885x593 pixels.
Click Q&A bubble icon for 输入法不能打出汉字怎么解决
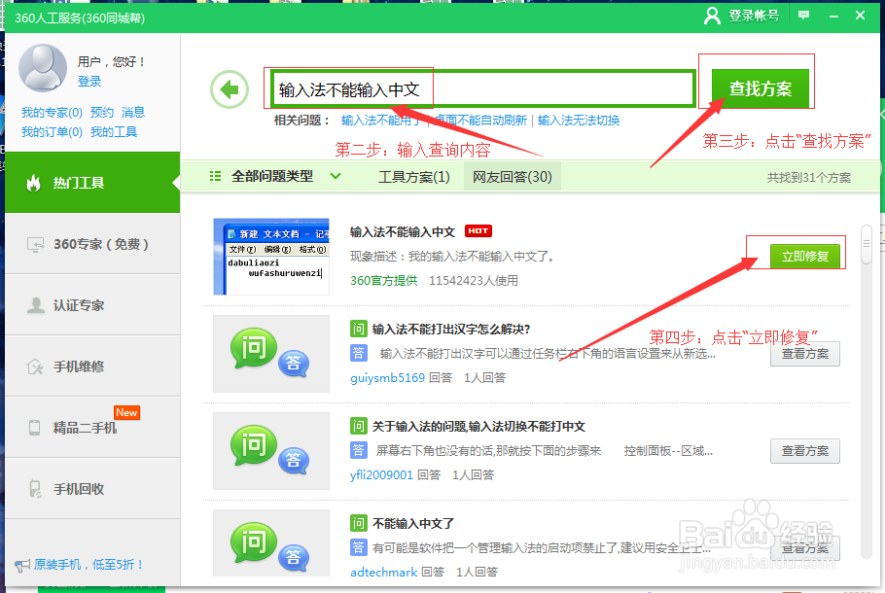pyautogui.click(x=270, y=353)
